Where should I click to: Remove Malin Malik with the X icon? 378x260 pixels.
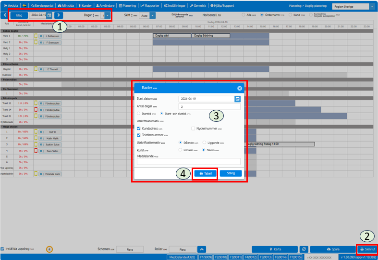pyautogui.click(x=41, y=139)
